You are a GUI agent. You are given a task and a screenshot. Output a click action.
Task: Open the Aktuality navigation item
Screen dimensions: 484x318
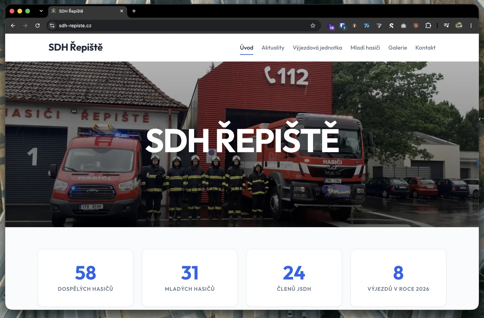click(273, 48)
